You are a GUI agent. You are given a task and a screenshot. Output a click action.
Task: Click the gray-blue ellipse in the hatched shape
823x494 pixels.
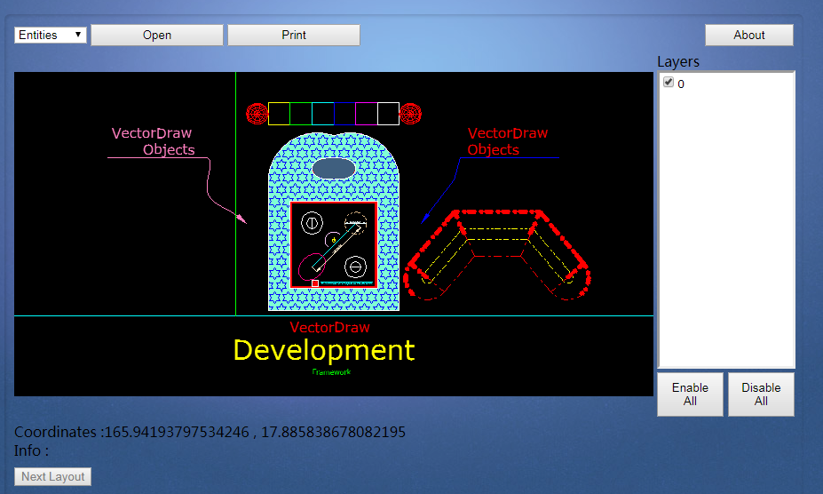coord(334,169)
